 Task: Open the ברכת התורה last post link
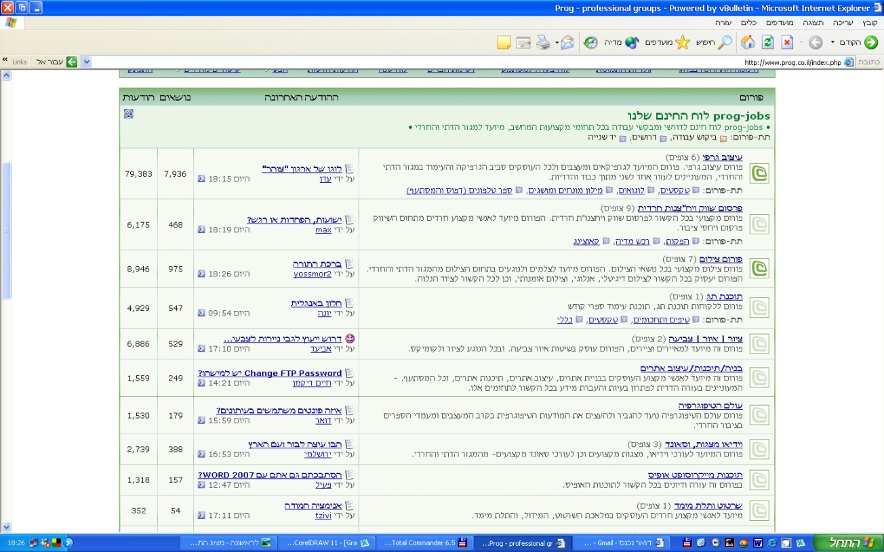coord(317,264)
